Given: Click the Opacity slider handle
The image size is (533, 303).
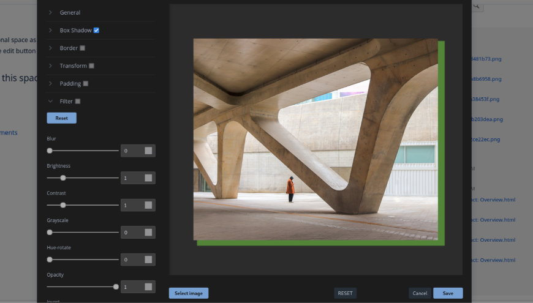Looking at the screenshot, I should click(116, 286).
